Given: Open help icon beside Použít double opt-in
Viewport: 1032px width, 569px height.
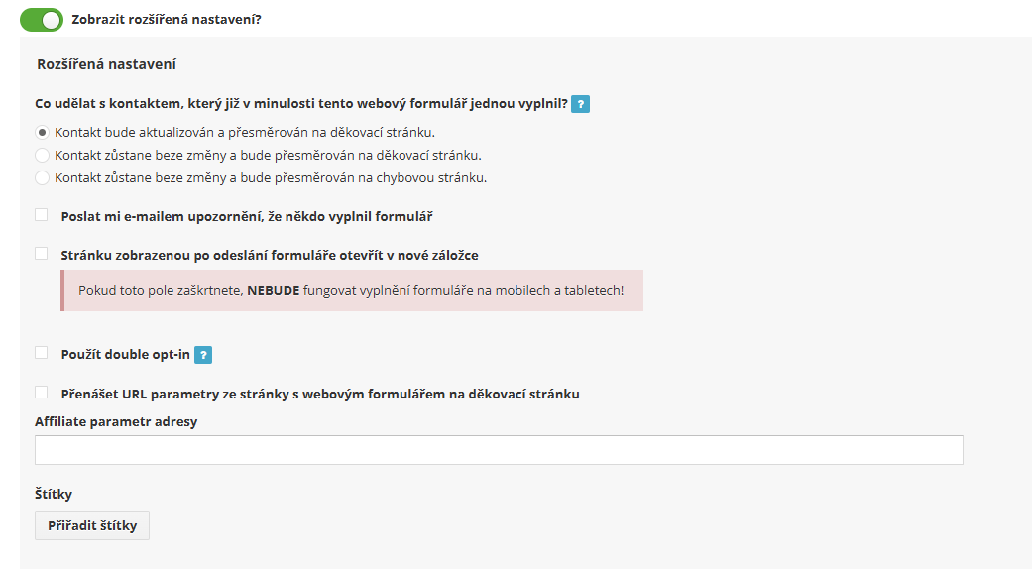Looking at the screenshot, I should (203, 355).
